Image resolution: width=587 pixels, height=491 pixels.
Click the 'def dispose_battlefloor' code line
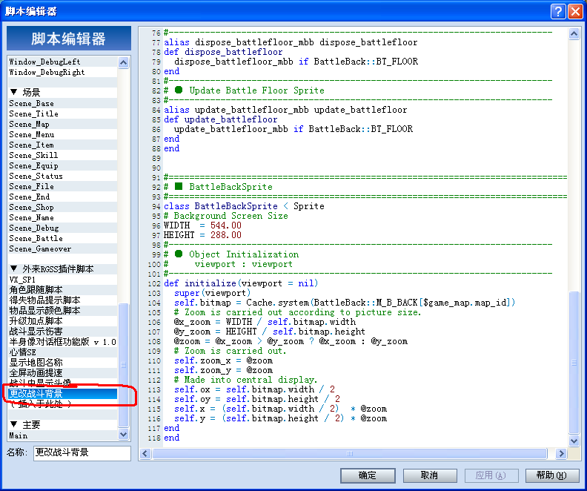tap(223, 52)
